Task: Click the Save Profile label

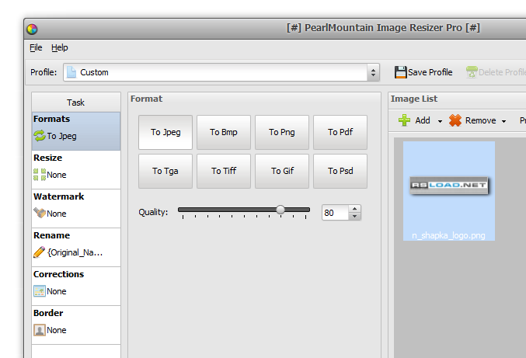Action: point(430,72)
